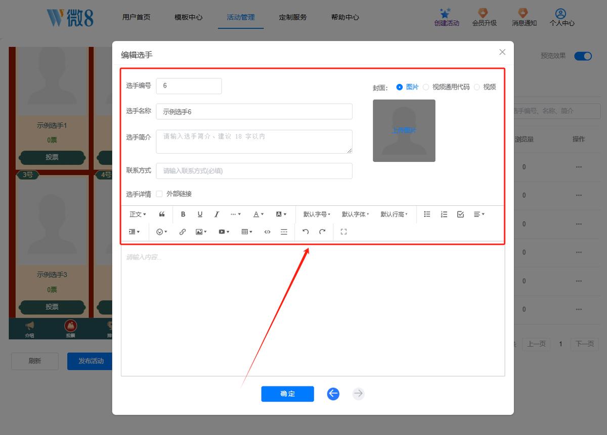This screenshot has height=435, width=607.
Task: Click the redo arrow in toolbar
Action: (x=322, y=232)
